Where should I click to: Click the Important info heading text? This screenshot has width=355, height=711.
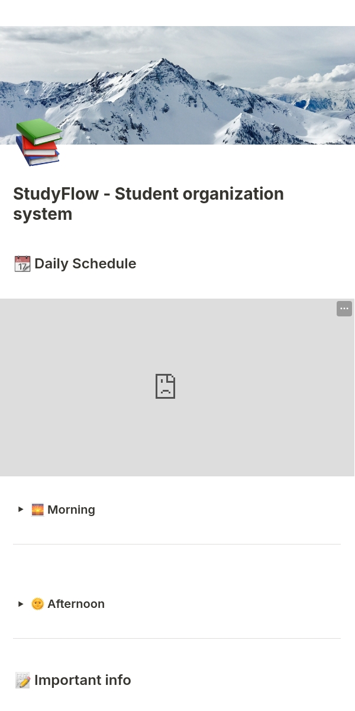tap(82, 680)
